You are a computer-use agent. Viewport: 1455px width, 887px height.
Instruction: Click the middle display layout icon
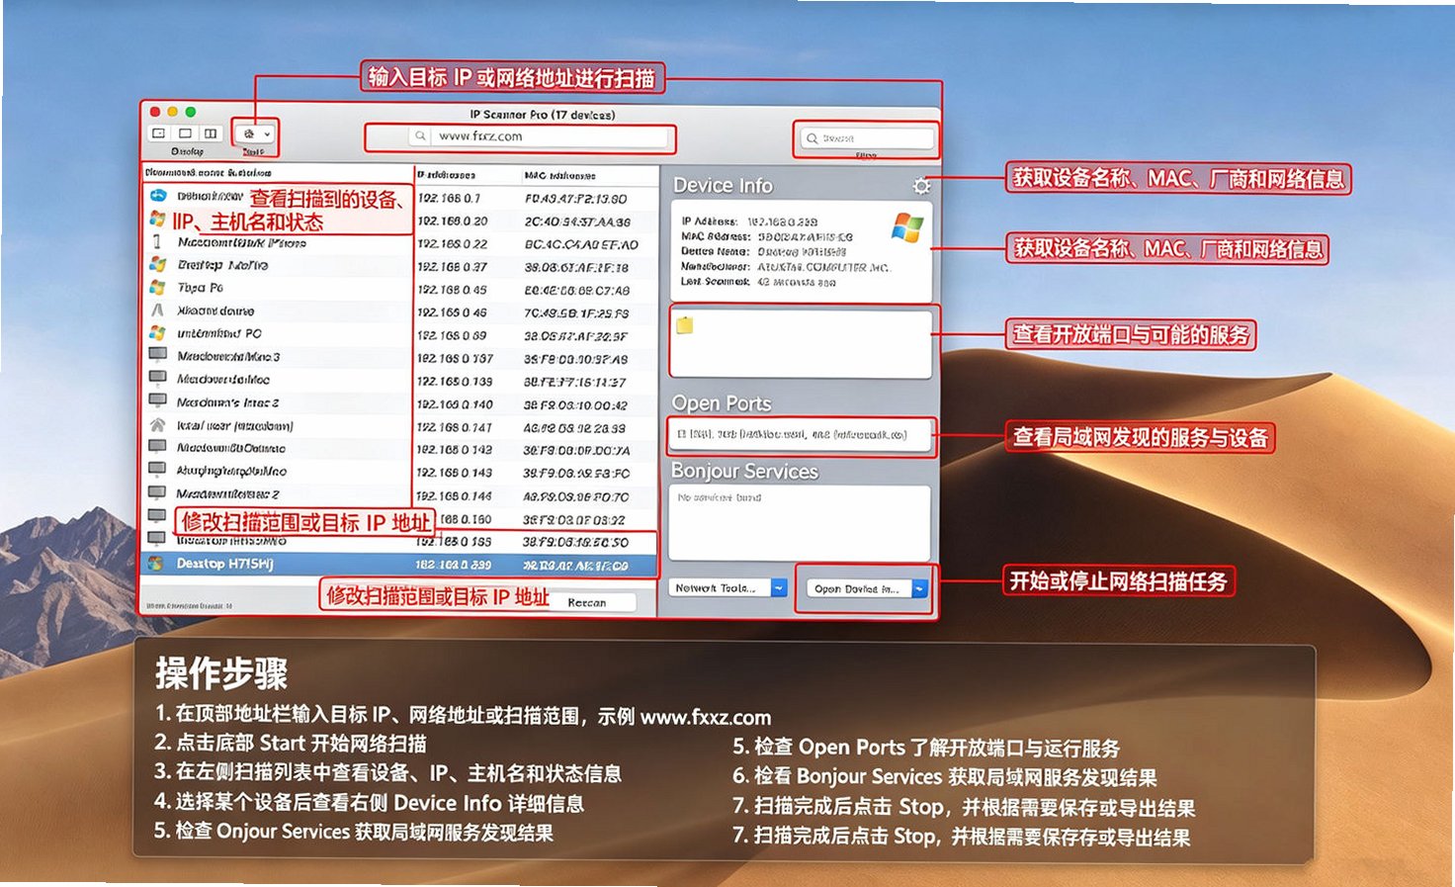click(185, 133)
